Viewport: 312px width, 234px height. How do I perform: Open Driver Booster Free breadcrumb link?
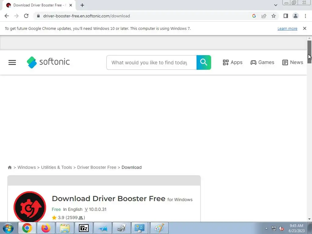[x=97, y=167]
